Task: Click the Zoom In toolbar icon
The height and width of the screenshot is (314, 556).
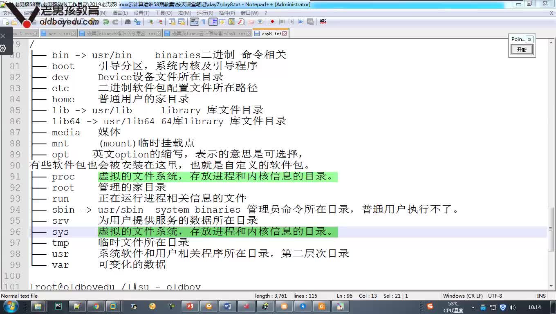Action: coord(150,22)
